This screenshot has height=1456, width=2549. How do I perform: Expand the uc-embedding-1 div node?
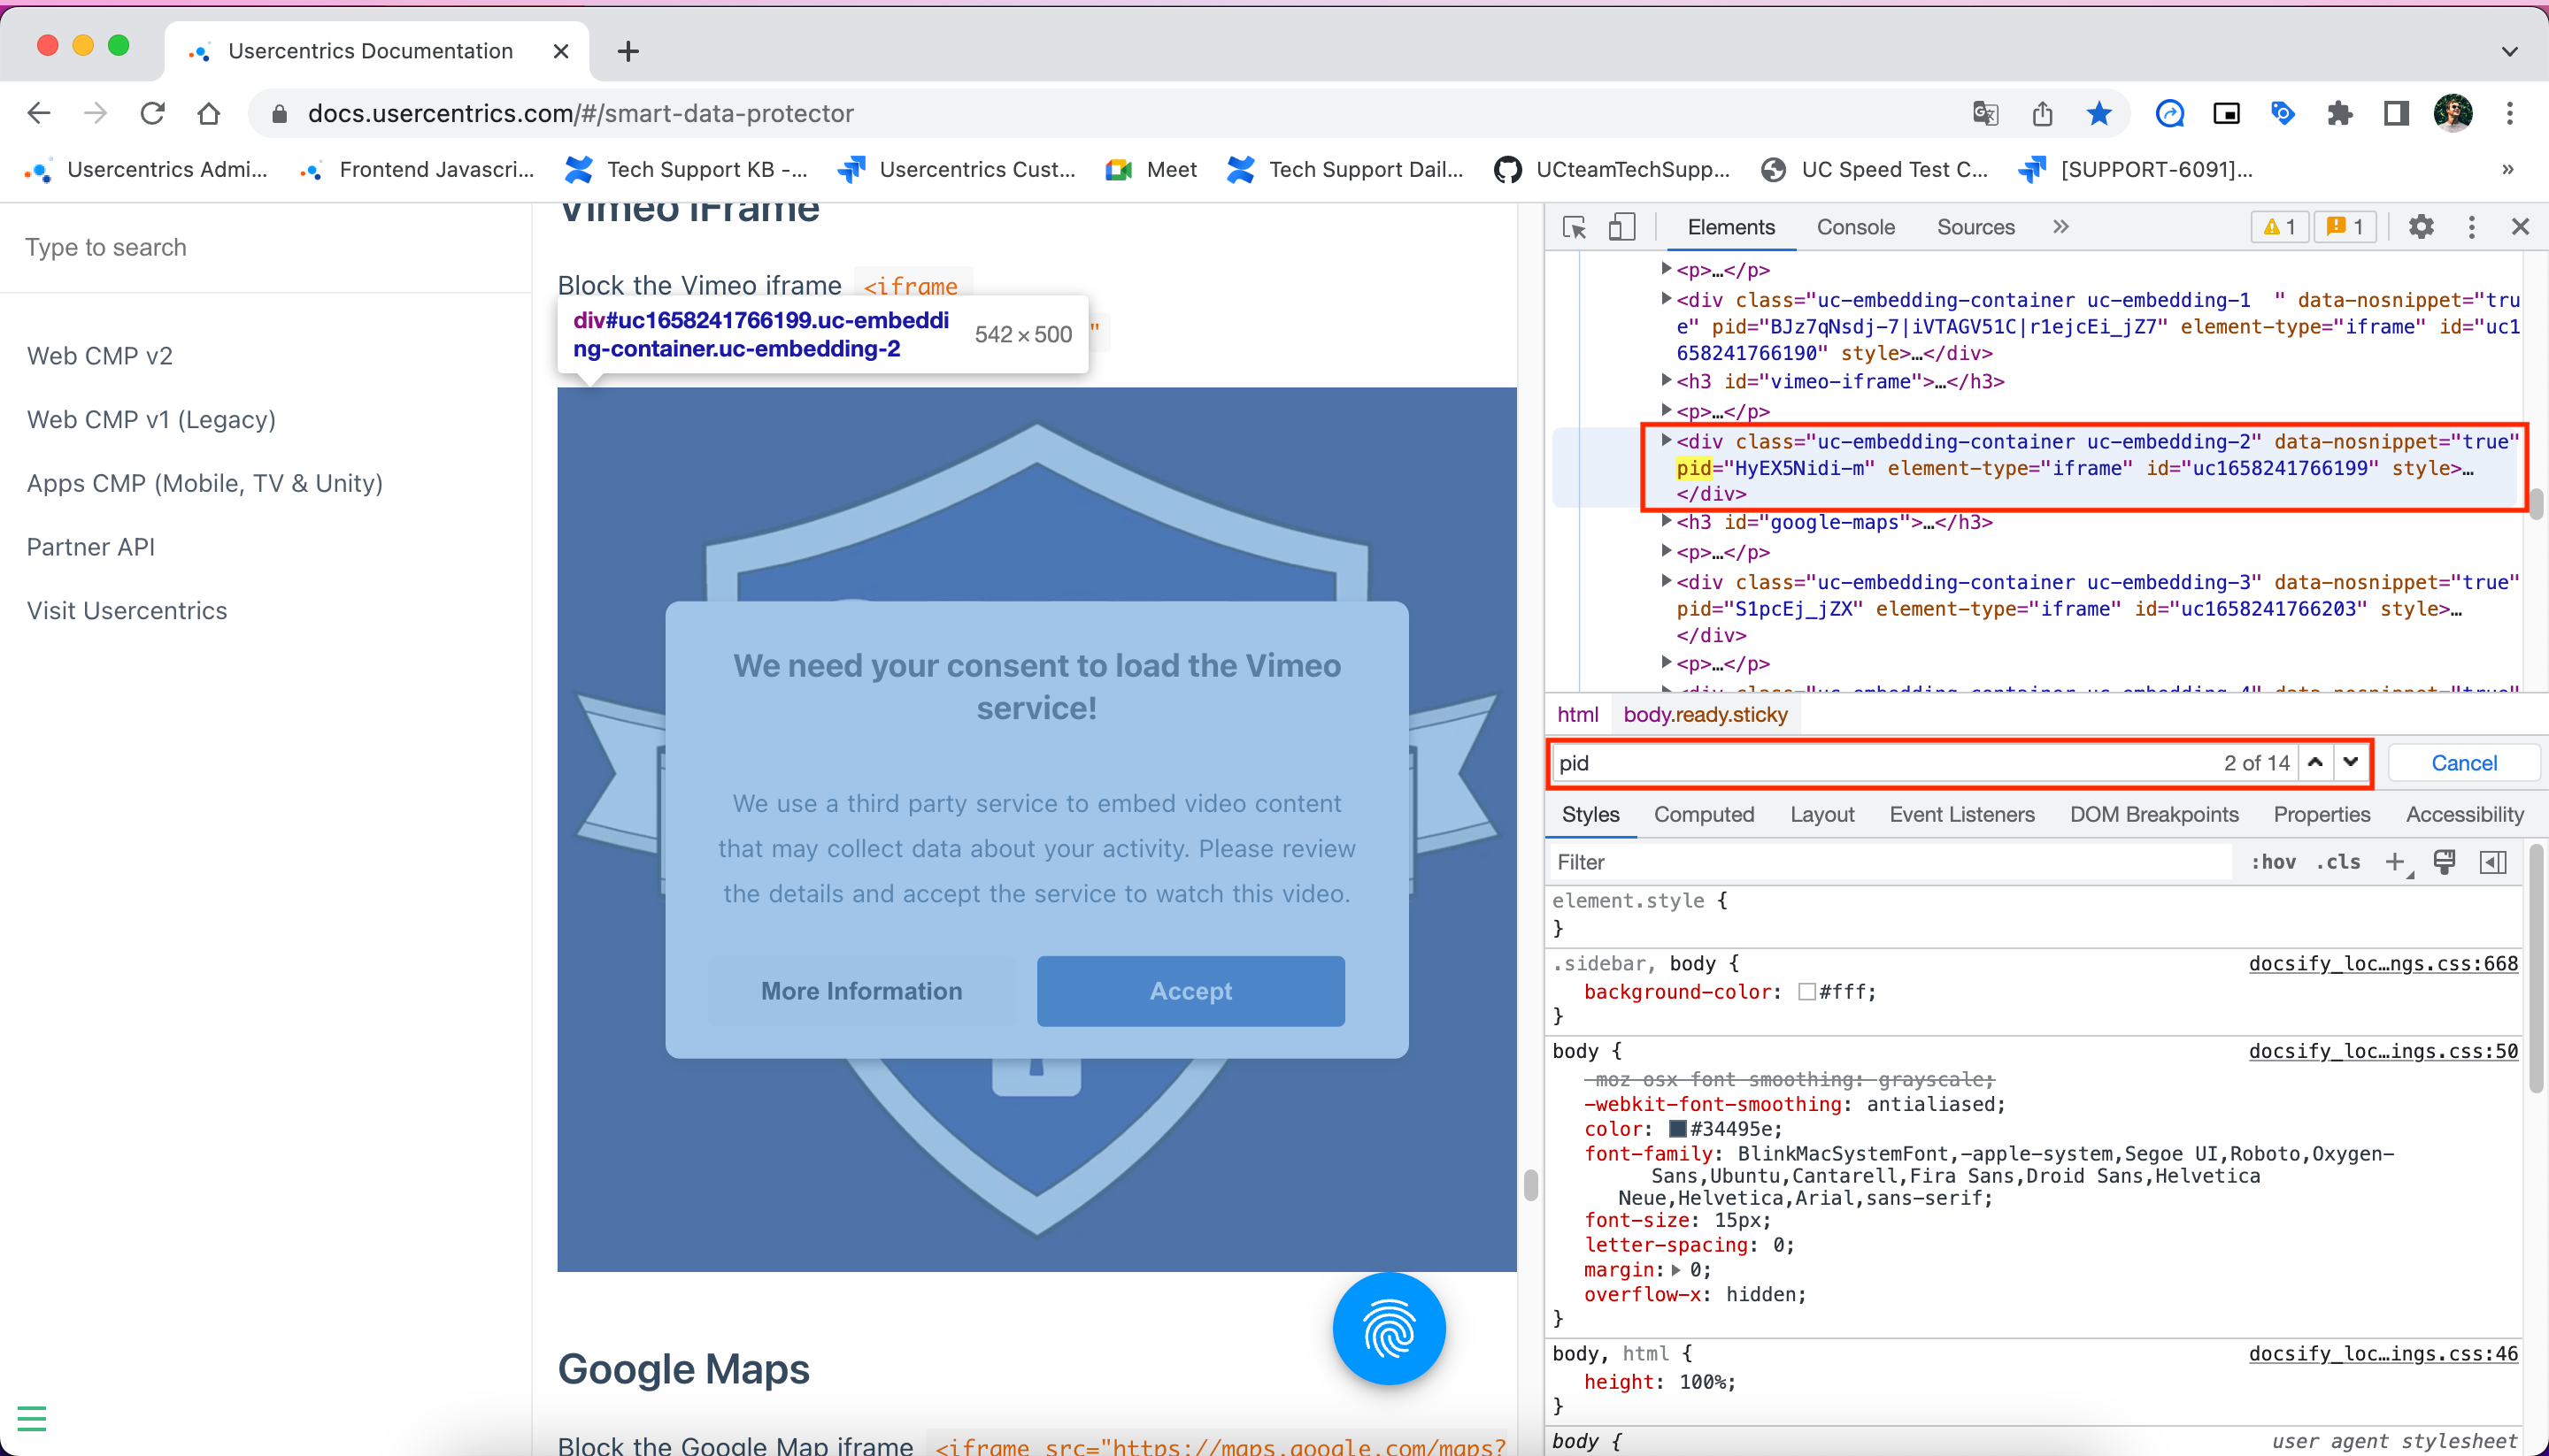tap(1665, 298)
